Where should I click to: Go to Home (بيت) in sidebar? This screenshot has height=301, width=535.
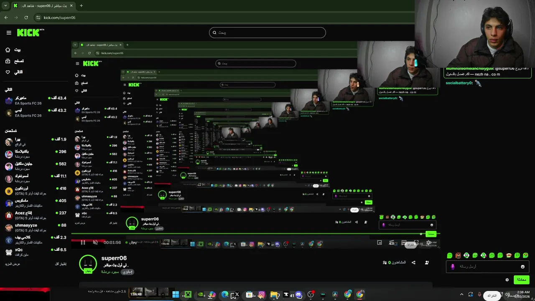(13, 50)
